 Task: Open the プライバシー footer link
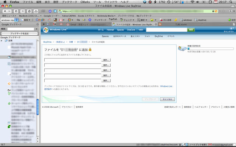pos(67,107)
